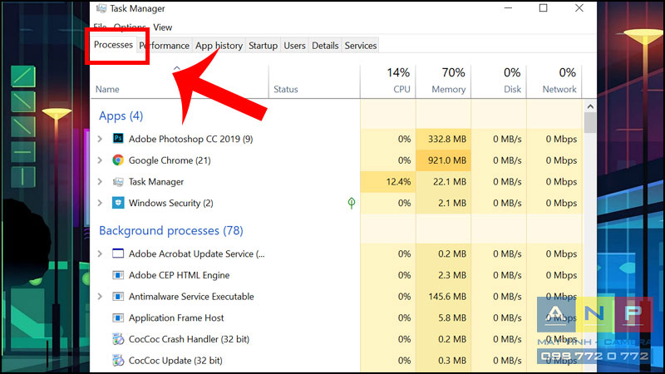Open the View menu
The width and height of the screenshot is (665, 374).
162,27
